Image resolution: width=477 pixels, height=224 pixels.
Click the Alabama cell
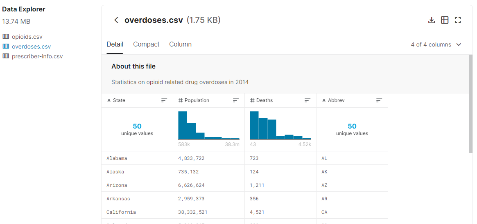(137, 158)
